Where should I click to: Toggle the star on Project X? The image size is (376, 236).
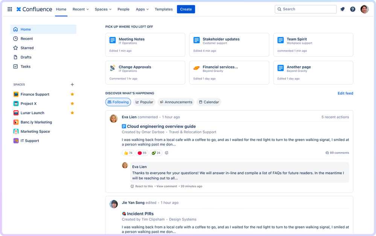(x=72, y=103)
